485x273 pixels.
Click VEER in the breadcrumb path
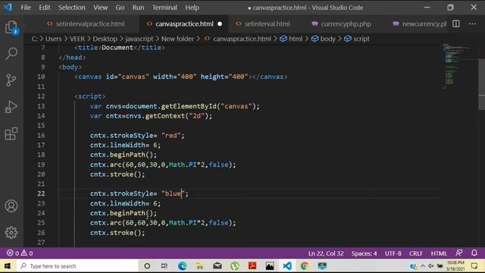click(77, 39)
